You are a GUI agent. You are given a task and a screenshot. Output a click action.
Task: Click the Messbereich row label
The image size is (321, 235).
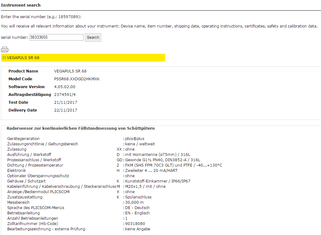tap(18, 202)
